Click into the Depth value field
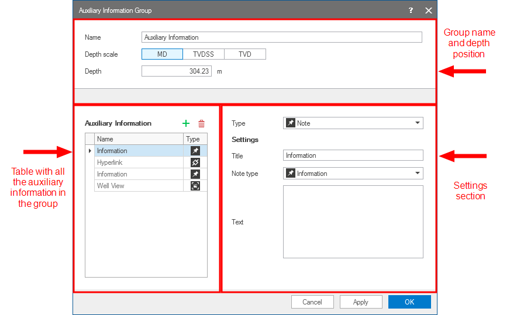 176,71
